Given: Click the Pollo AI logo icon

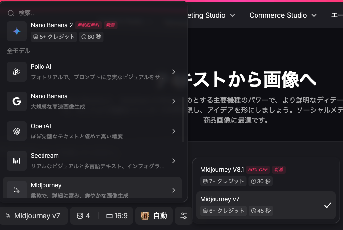Looking at the screenshot, I should pos(17,72).
